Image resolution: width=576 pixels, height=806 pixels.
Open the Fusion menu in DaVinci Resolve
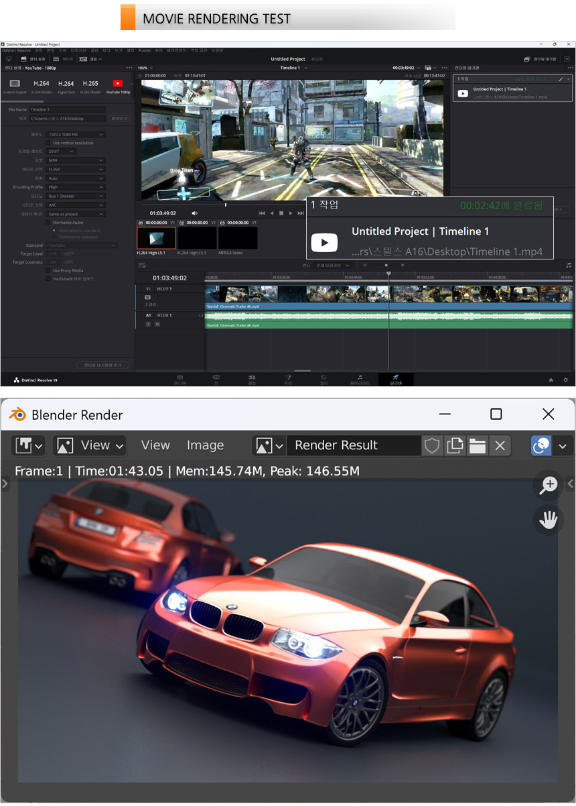[144, 50]
